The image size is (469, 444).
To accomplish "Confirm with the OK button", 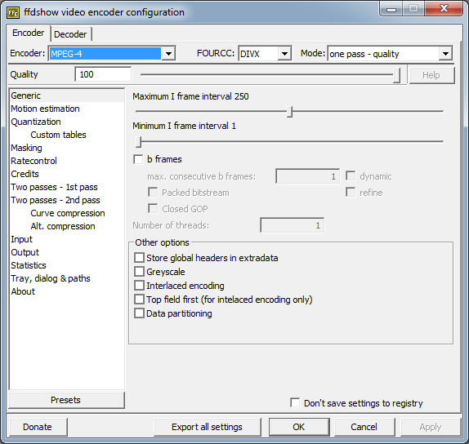I will click(x=299, y=427).
